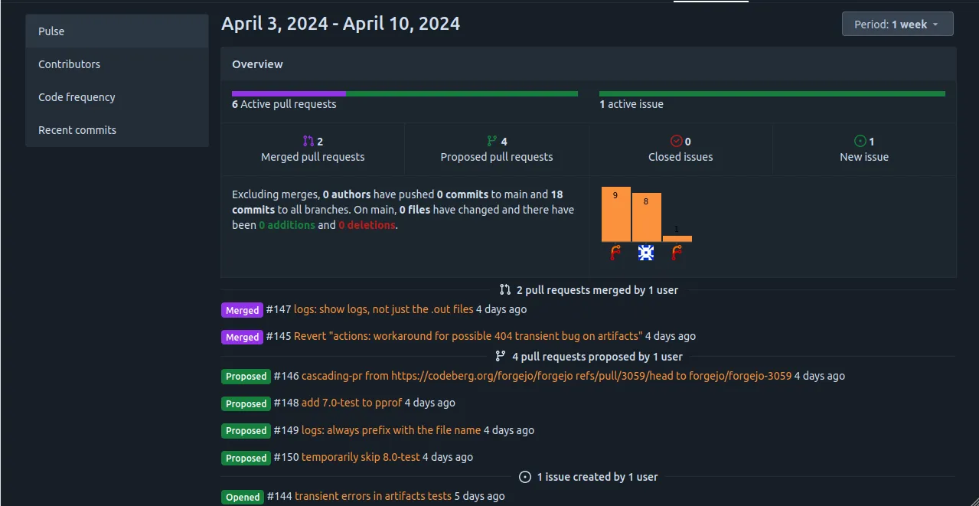Screen dimensions: 979x506
Task: Click the branch icon beside '4 pull requests proposed'
Action: coord(498,356)
